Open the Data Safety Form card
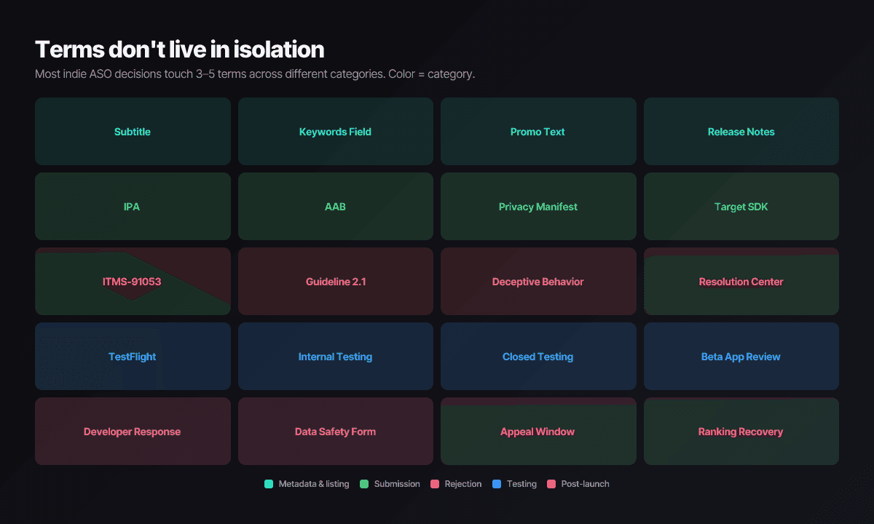874x524 pixels. (x=336, y=432)
